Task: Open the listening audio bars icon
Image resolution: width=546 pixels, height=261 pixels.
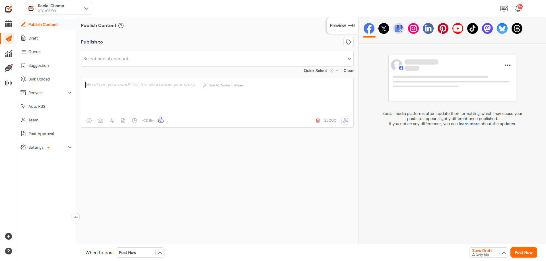Action: pos(9,83)
